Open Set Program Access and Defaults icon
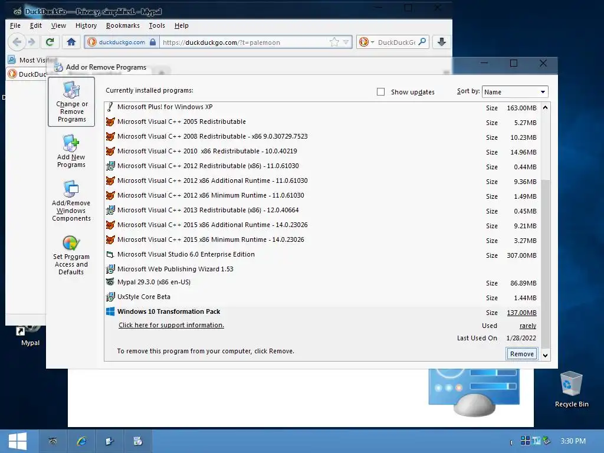The height and width of the screenshot is (453, 604). (71, 255)
